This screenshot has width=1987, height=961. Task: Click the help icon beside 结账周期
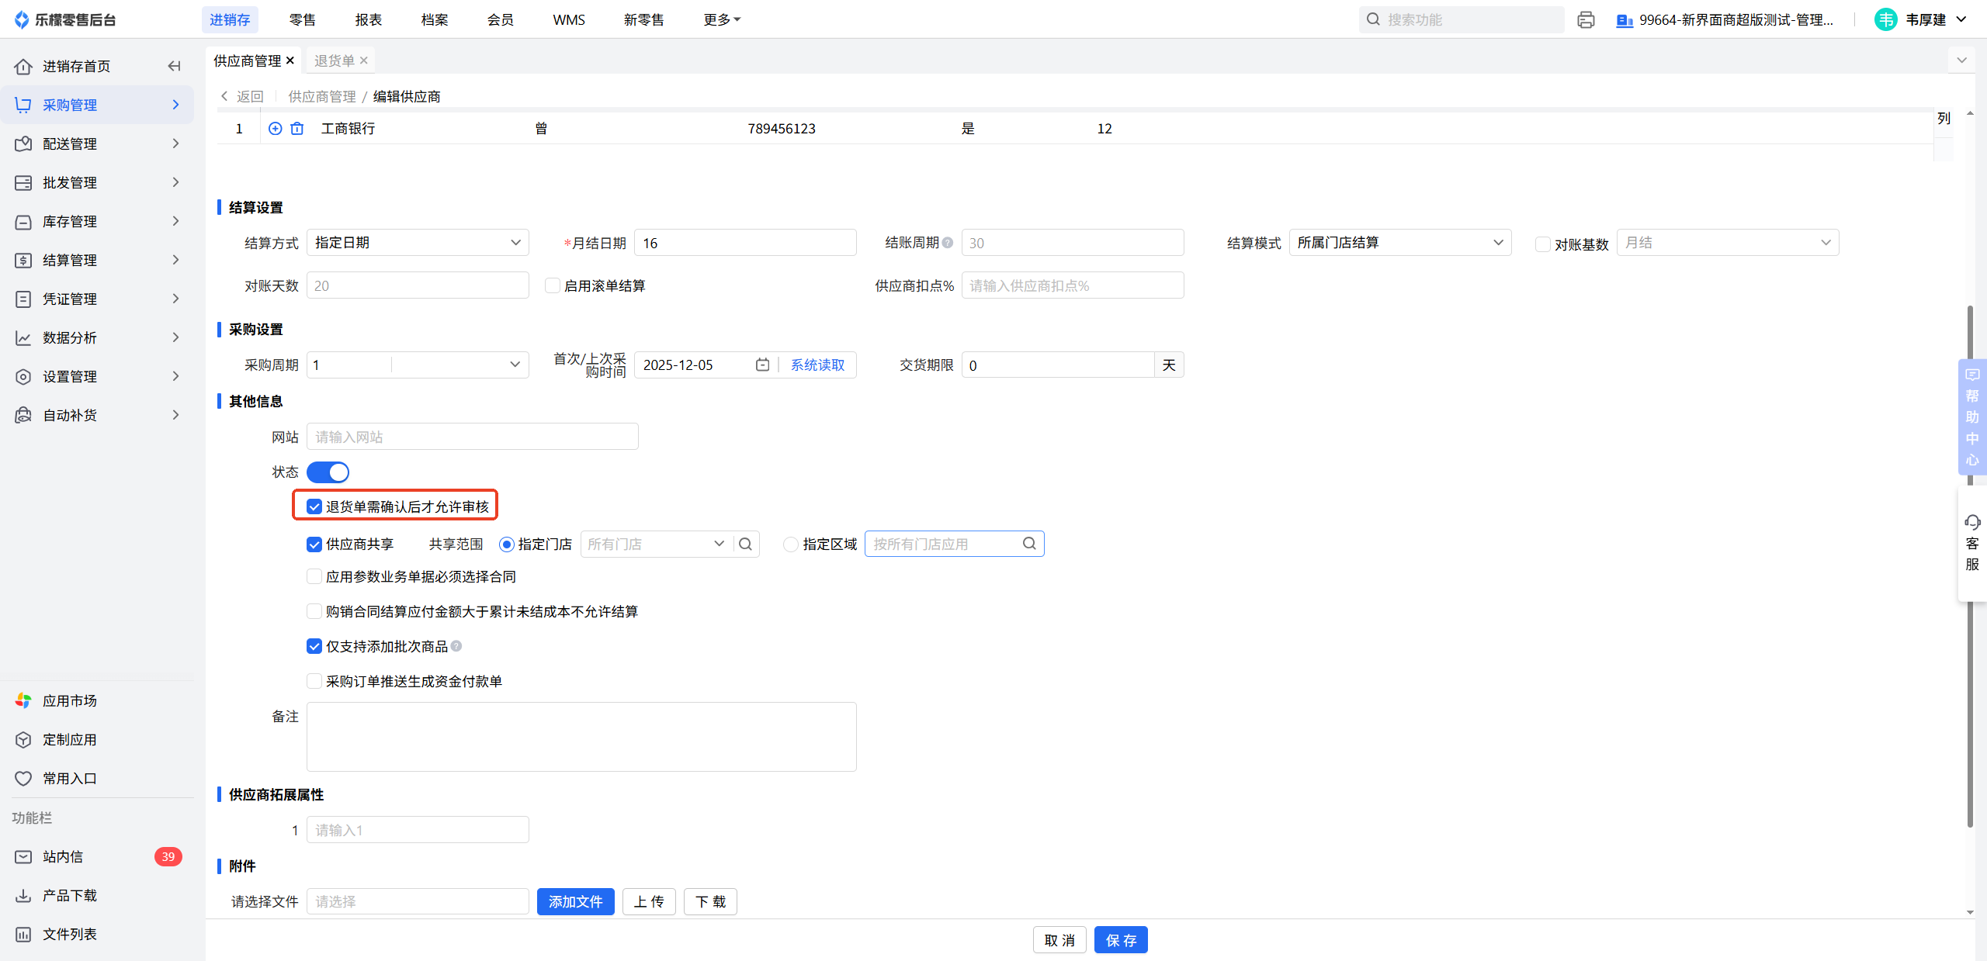[948, 243]
